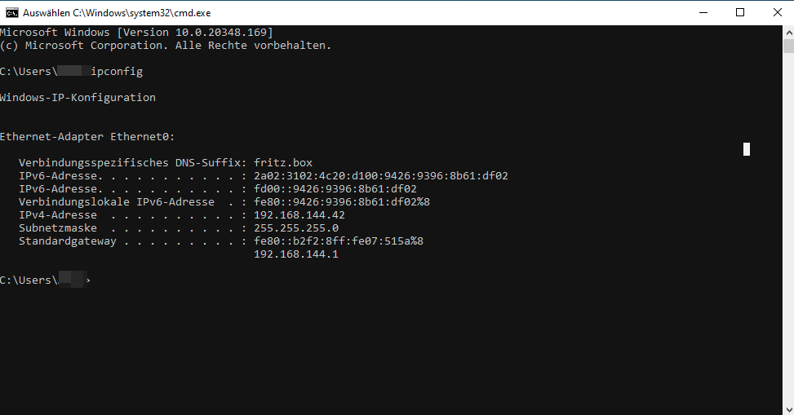Screen dimensions: 794x415
Task: Click the Windows version header line
Action: point(136,33)
